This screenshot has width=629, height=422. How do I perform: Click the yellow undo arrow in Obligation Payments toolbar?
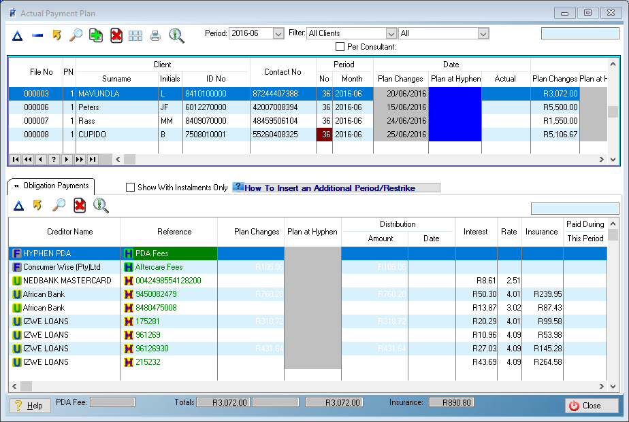(x=38, y=205)
